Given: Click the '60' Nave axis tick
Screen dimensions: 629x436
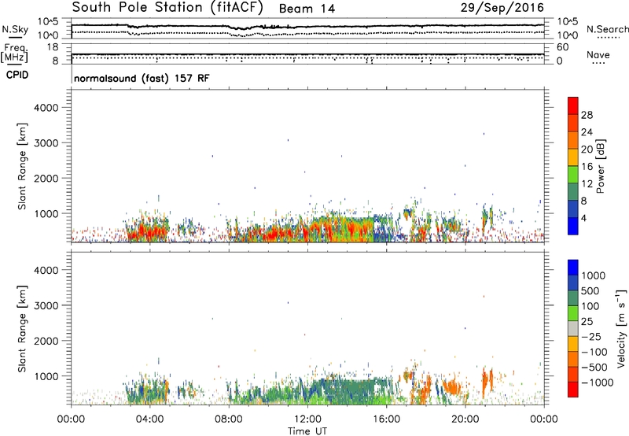Looking at the screenshot, I should (x=562, y=47).
